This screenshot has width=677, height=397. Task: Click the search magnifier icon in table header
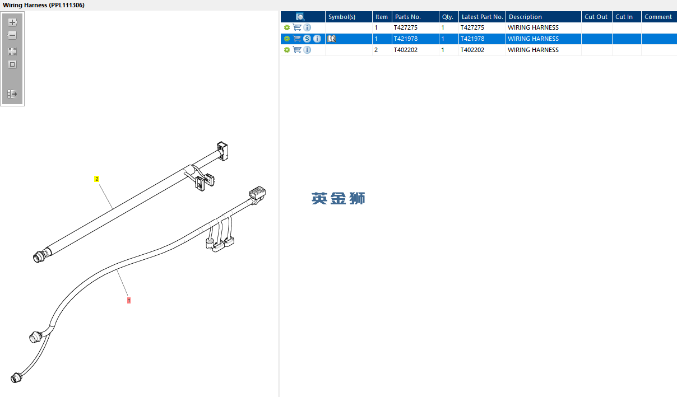click(x=300, y=17)
